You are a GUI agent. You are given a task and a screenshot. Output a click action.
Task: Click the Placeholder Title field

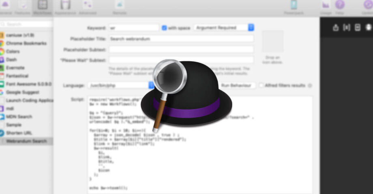pyautogui.click(x=181, y=39)
